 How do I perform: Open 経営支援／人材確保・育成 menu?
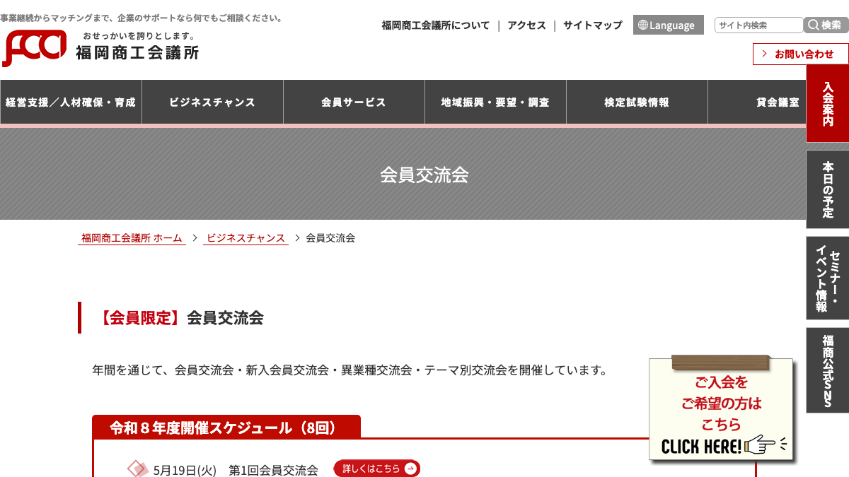[71, 102]
